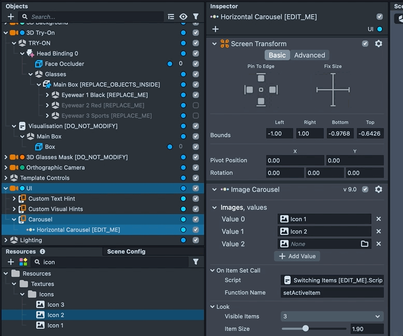Disable the Face Occluder checkbox
This screenshot has width=403, height=336.
coord(196,64)
